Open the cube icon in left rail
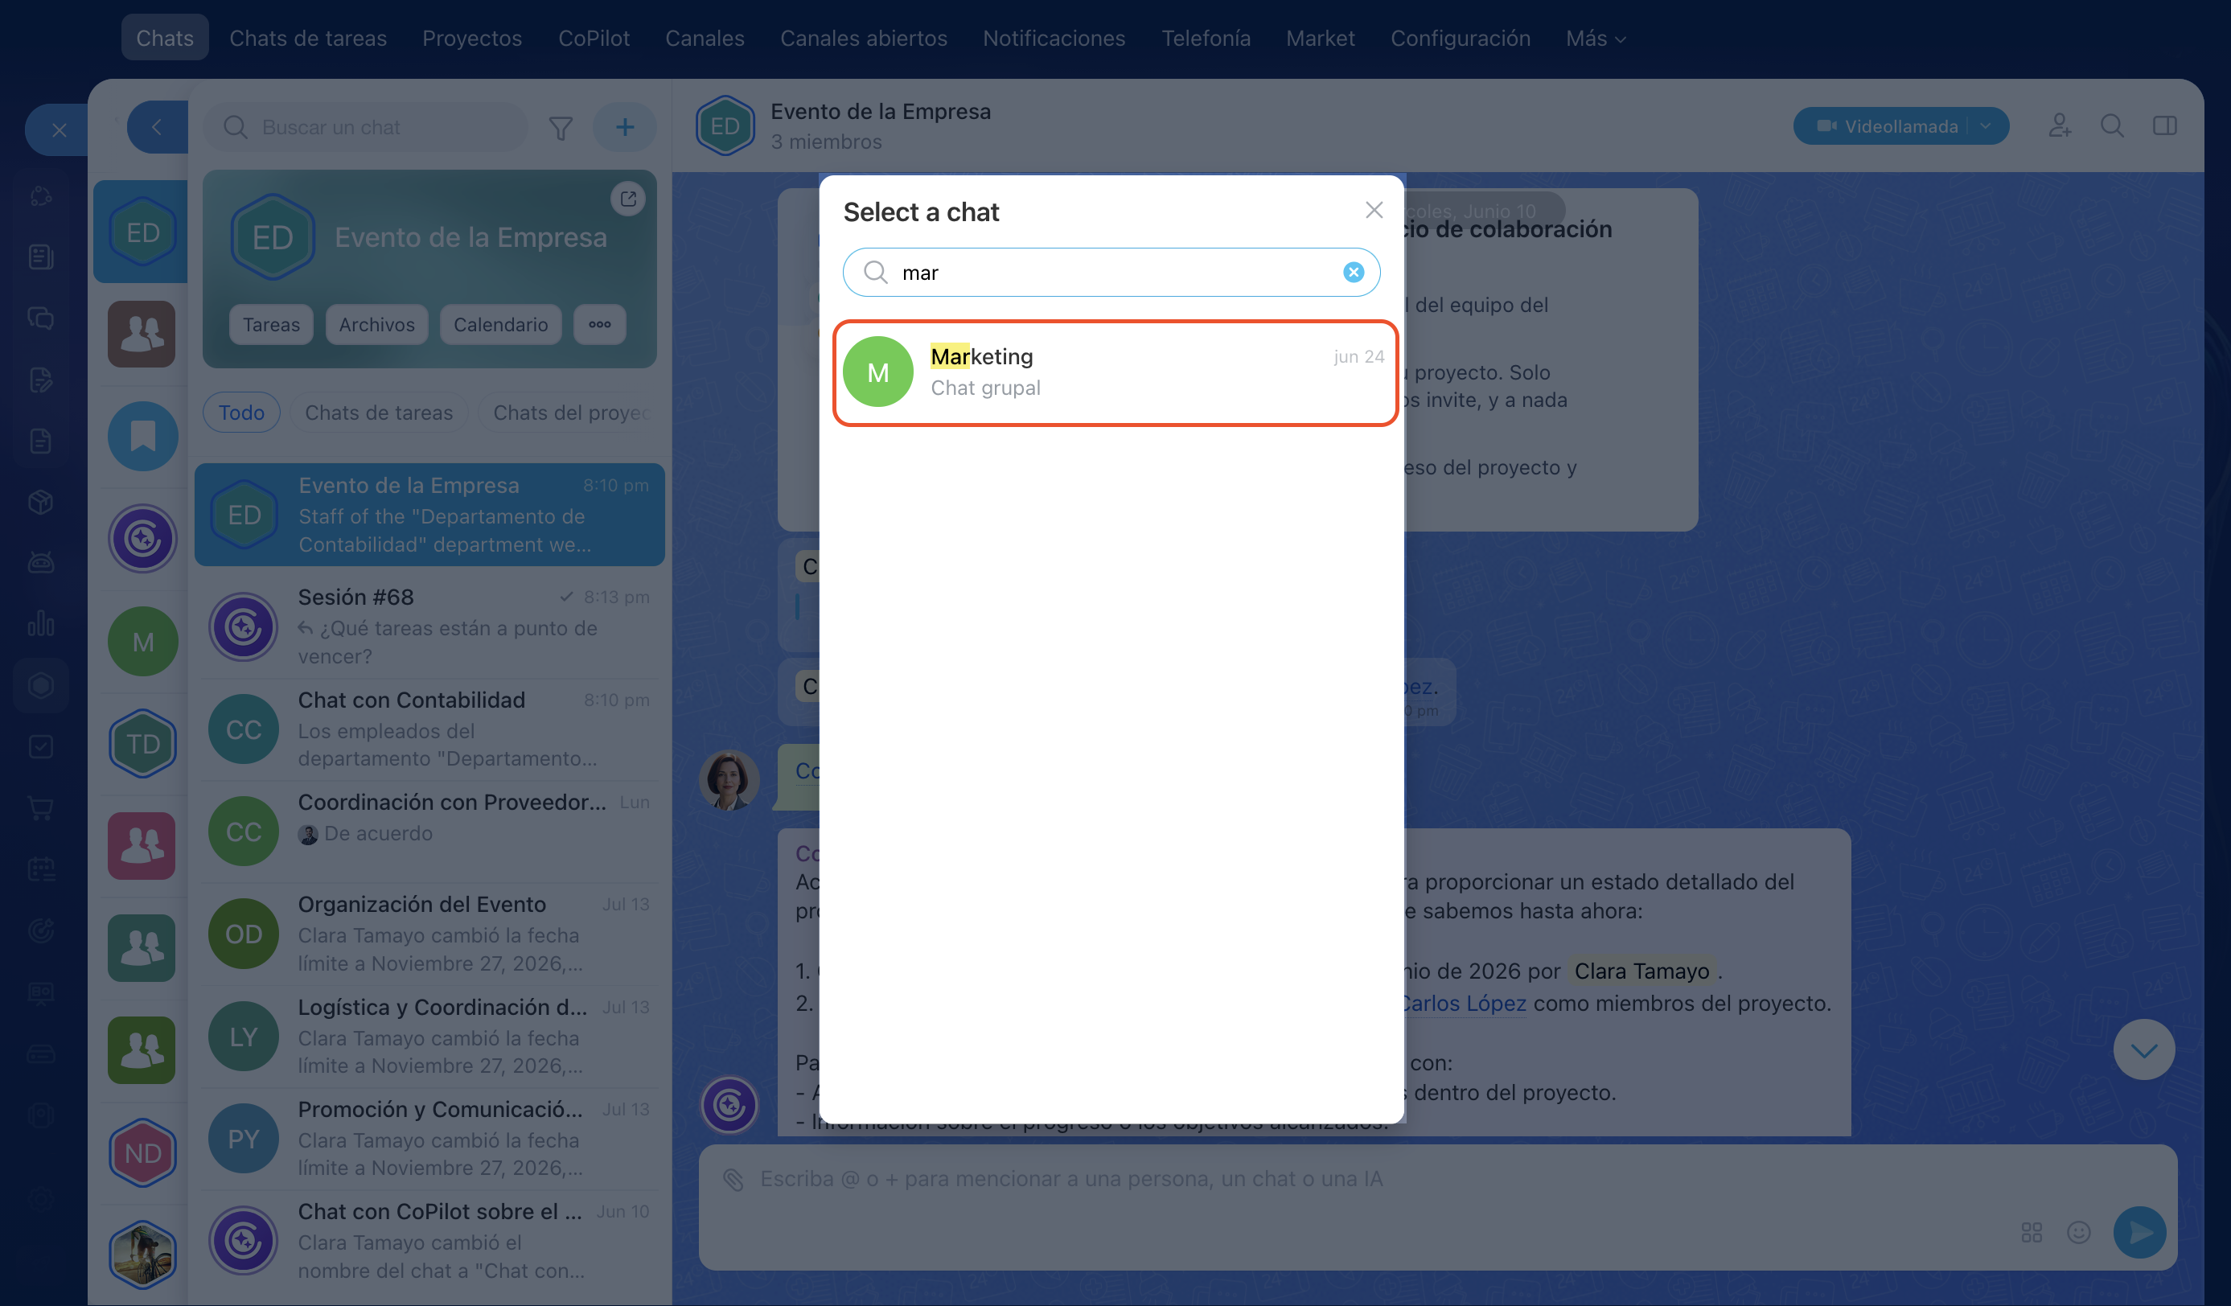The height and width of the screenshot is (1306, 2231). (41, 501)
